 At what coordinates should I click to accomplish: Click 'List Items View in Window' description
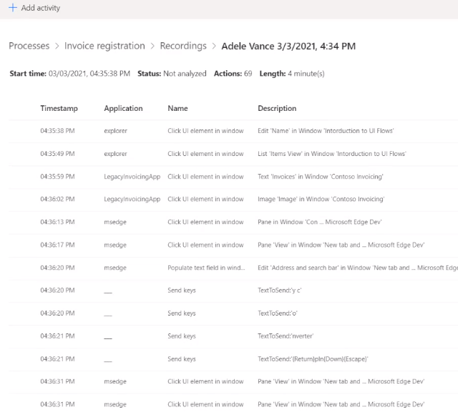click(332, 154)
